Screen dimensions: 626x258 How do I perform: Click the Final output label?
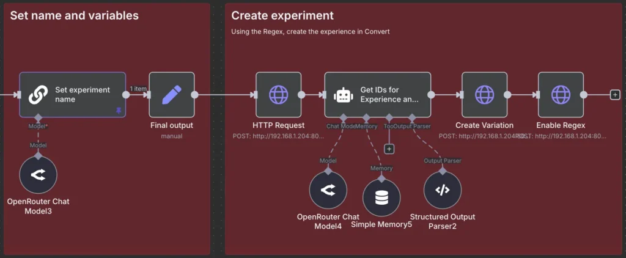tap(172, 125)
